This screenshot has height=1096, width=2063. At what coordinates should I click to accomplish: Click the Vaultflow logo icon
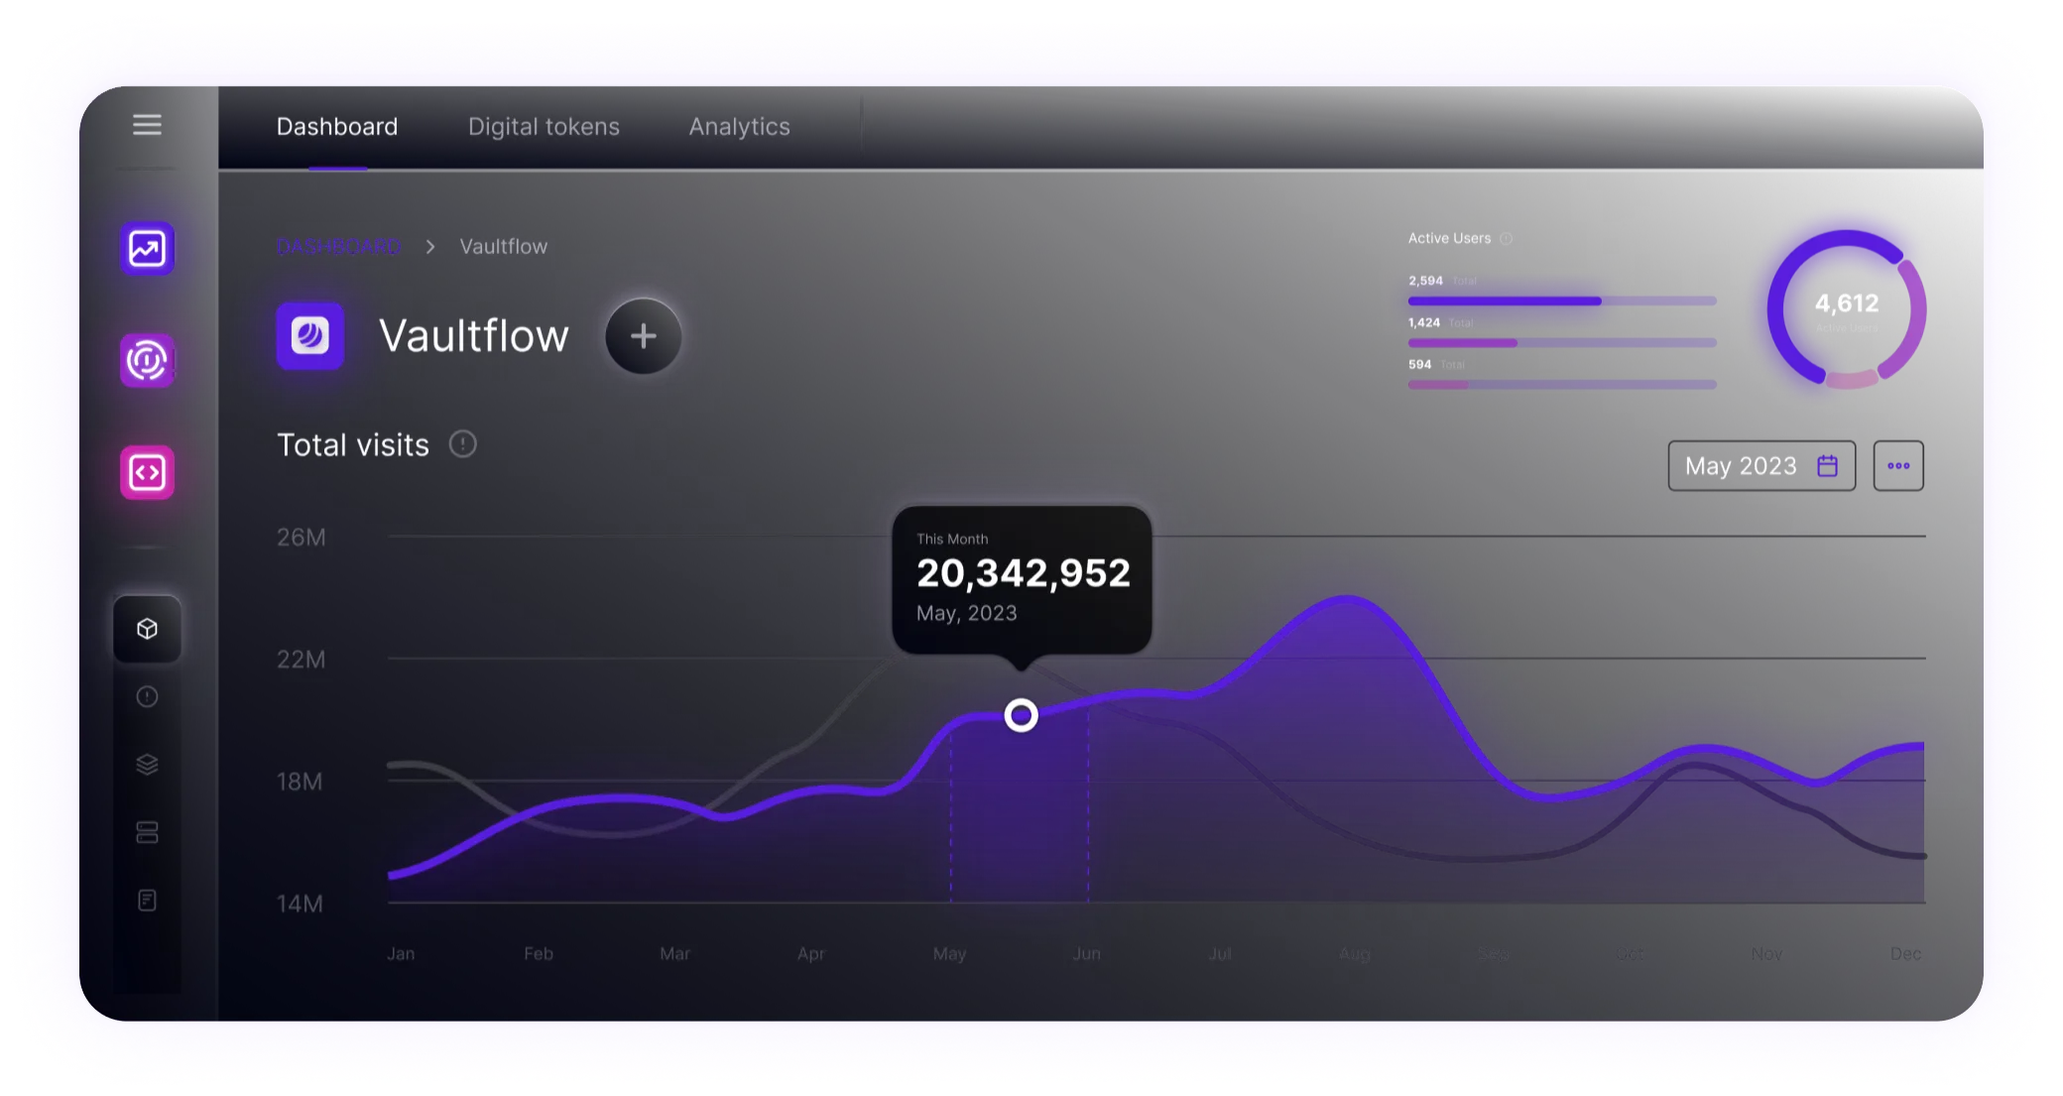(310, 336)
